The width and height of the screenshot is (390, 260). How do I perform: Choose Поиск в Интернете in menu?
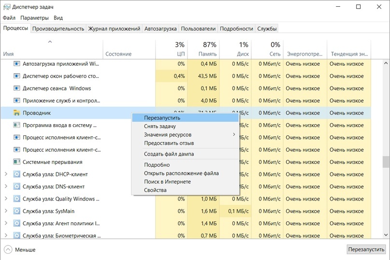(185, 182)
